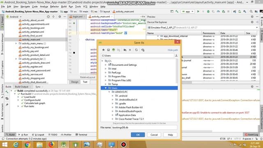Click the Debug app bug icon

(x=208, y=12)
